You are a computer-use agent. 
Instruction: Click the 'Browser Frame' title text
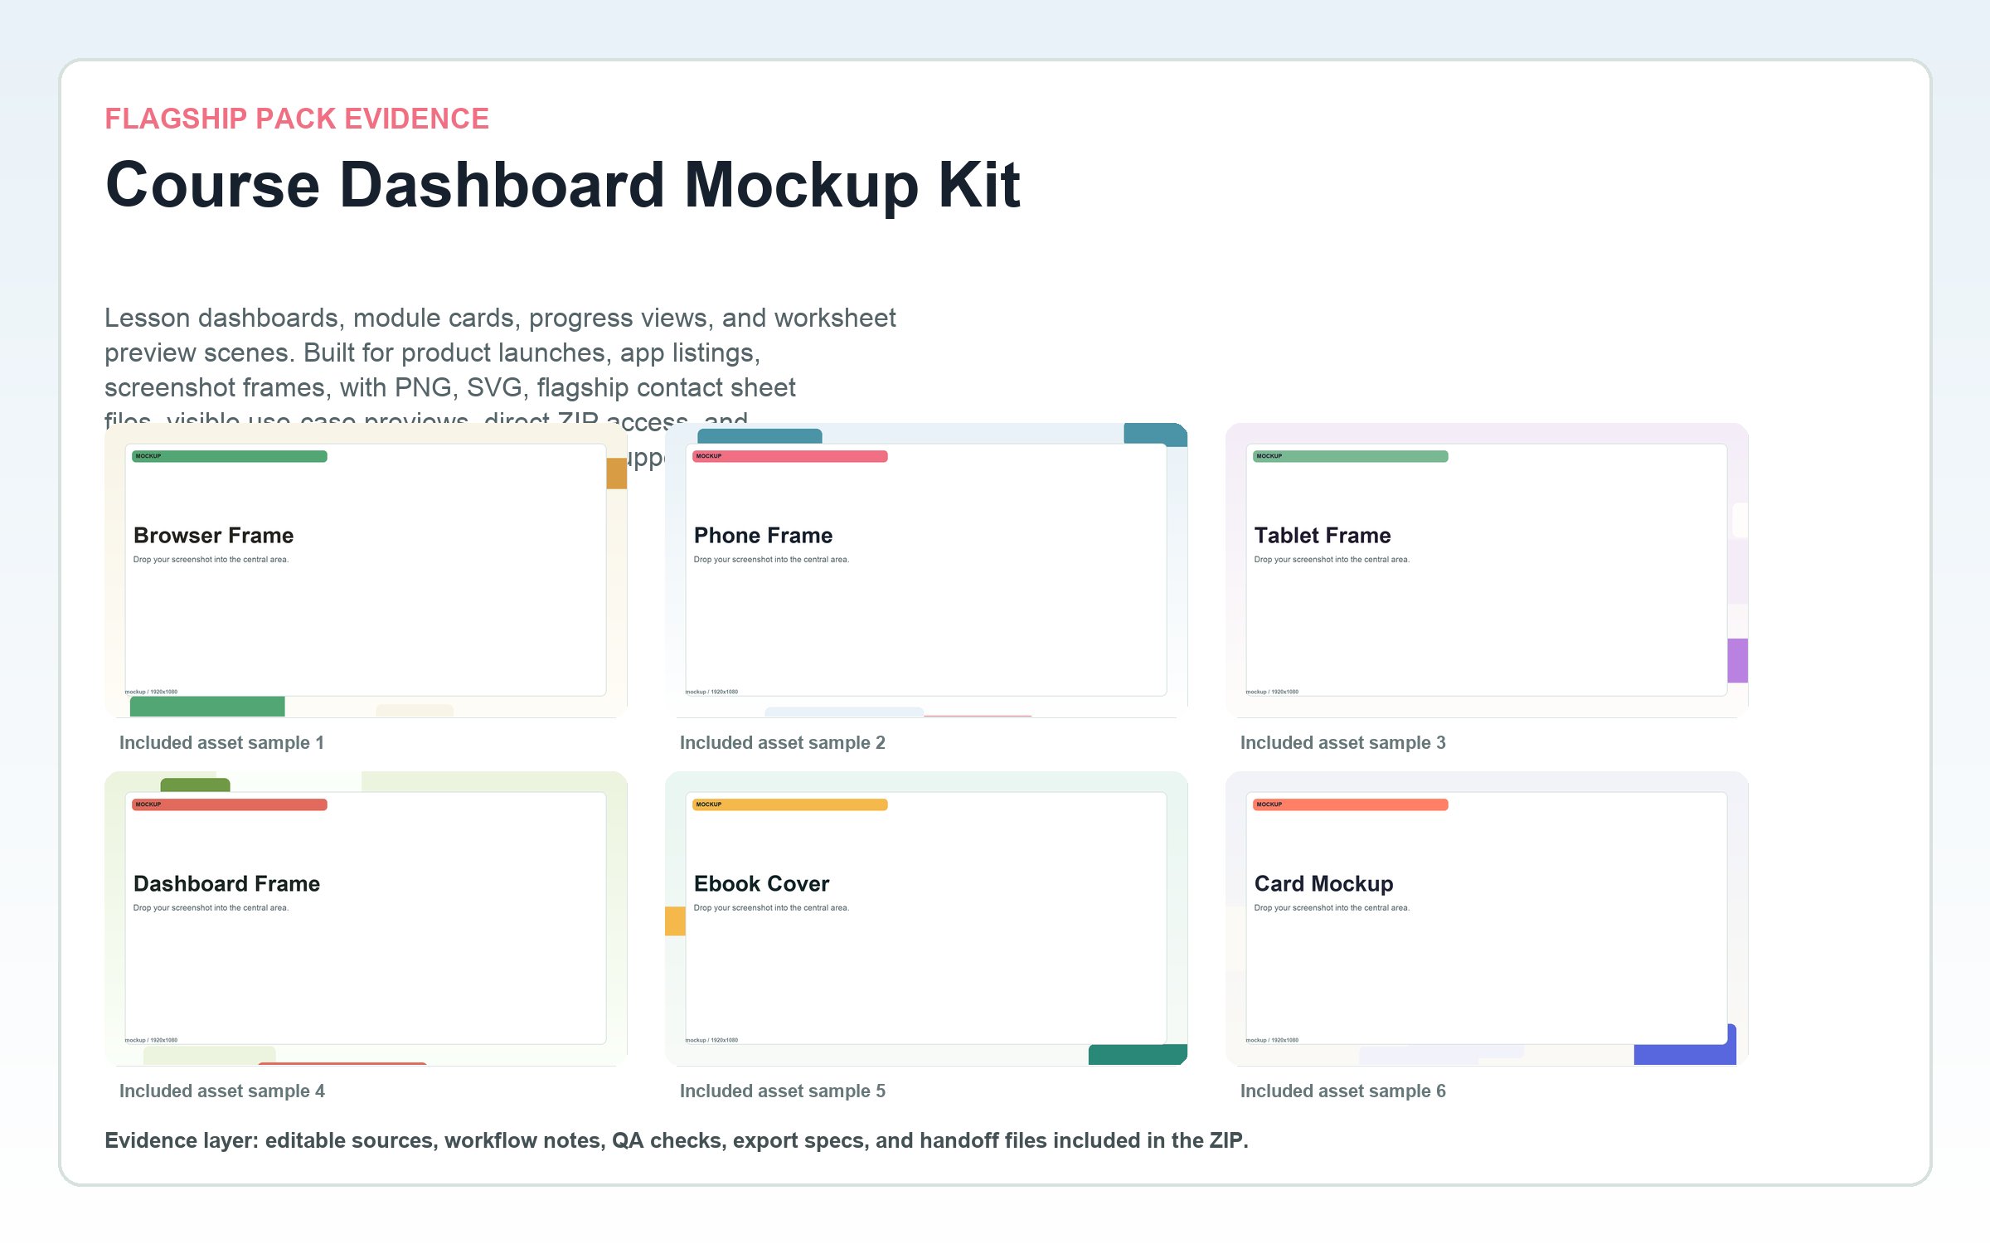214,536
